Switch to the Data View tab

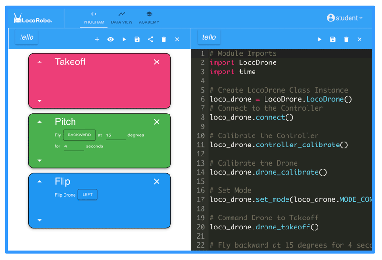(x=122, y=18)
